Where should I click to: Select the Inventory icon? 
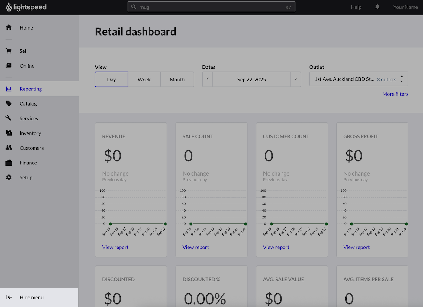coord(9,133)
